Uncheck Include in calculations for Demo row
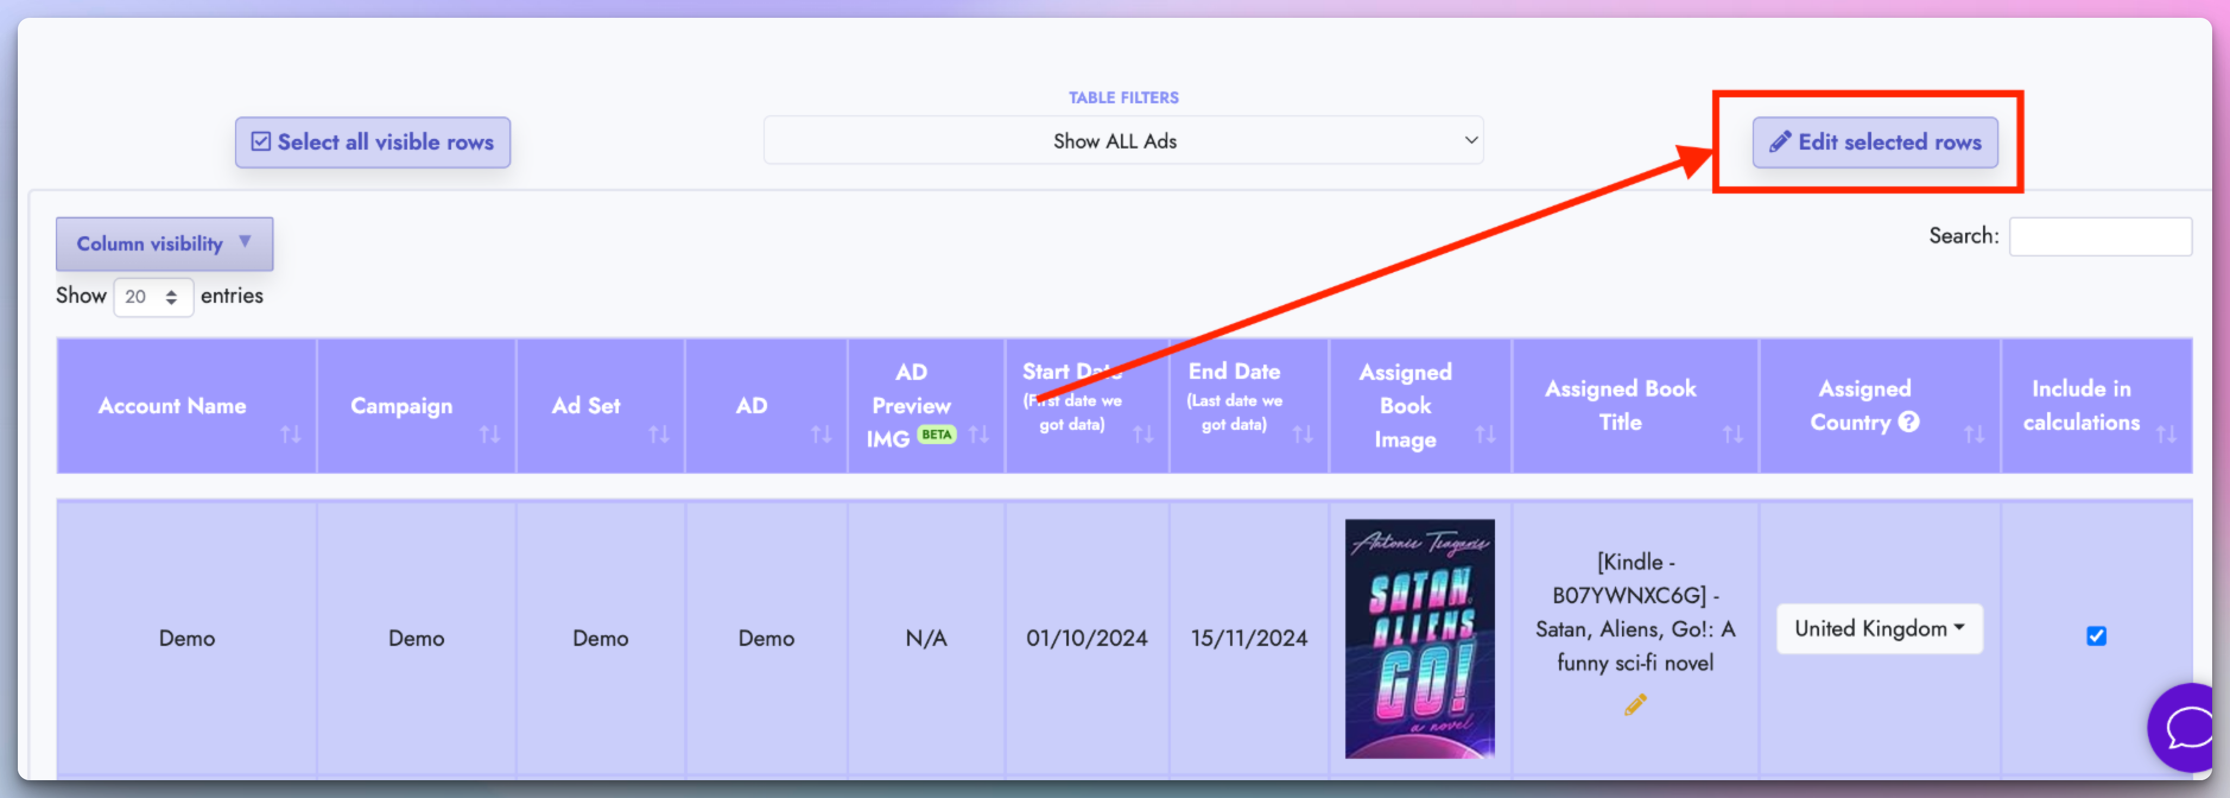 (2096, 636)
